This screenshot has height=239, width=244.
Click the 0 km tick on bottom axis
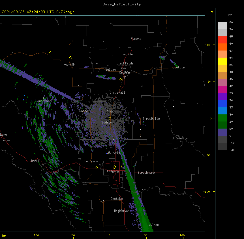109,235
